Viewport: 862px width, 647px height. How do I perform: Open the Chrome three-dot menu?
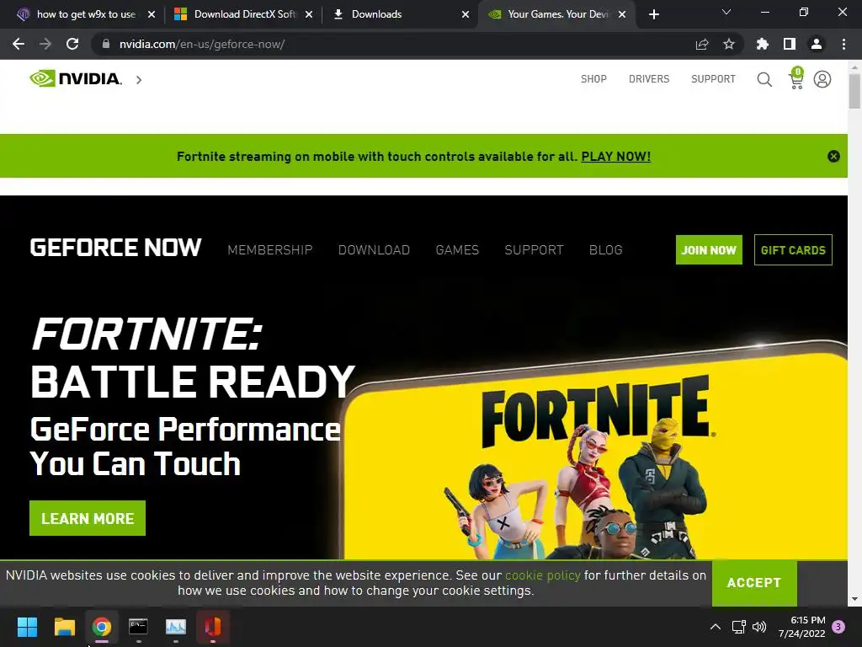pos(843,44)
